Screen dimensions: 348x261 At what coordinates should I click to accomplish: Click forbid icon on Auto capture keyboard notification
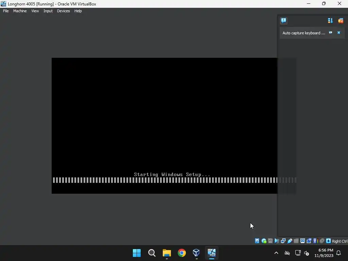click(x=330, y=33)
